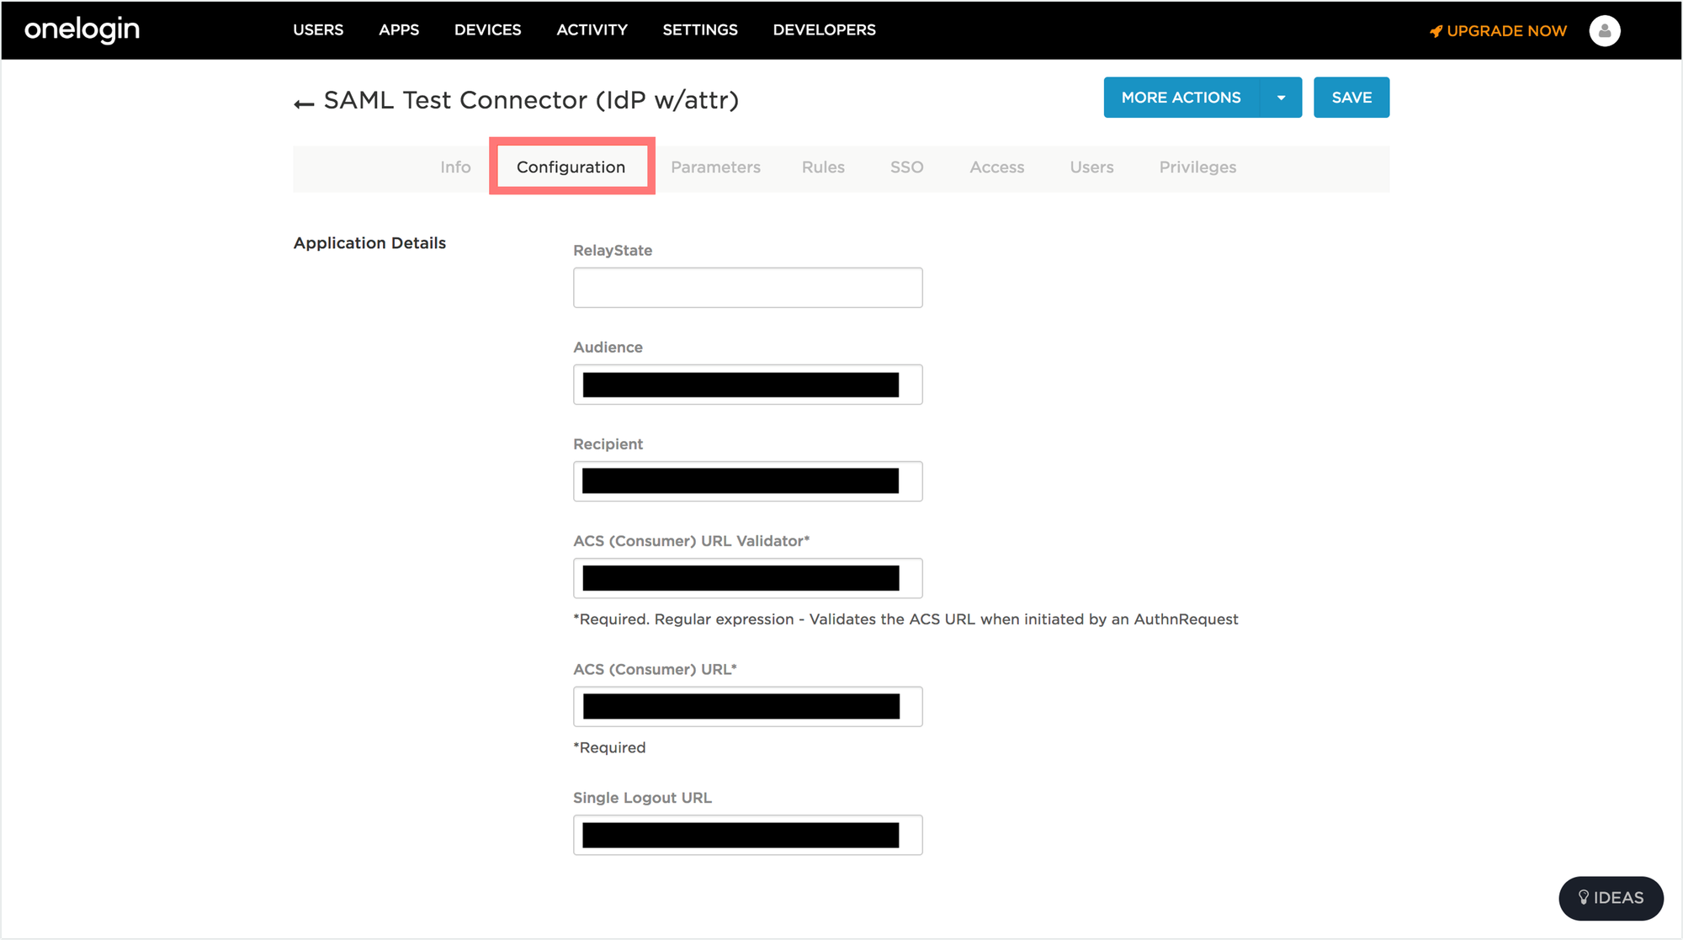1683x940 pixels.
Task: Click the Single Logout URL field
Action: 747,835
